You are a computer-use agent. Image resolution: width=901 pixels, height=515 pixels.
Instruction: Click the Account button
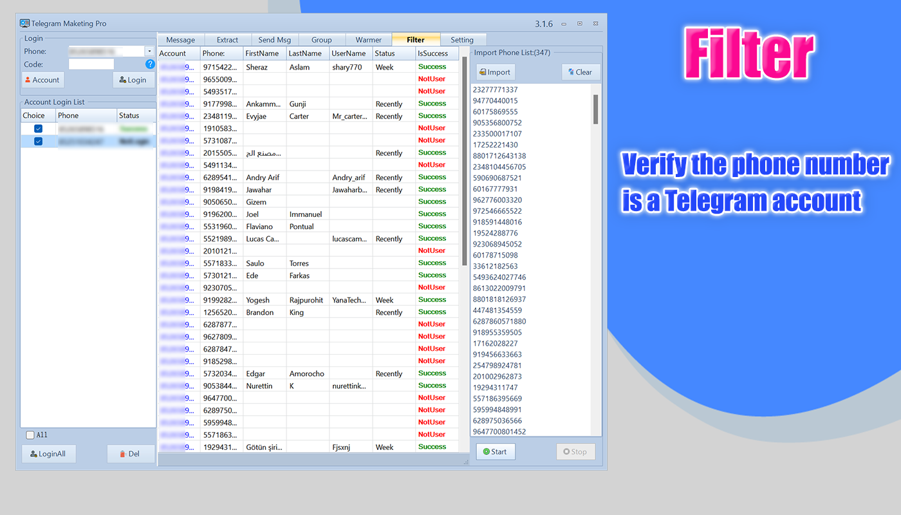(x=42, y=80)
